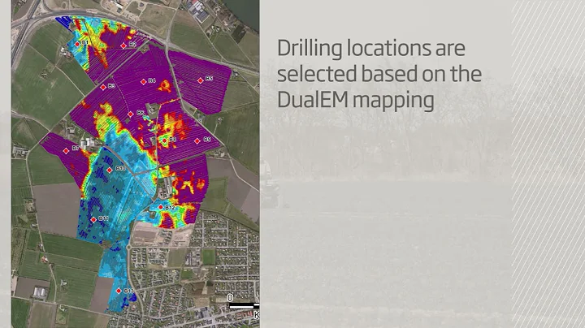
Task: Click the red diamond marker at B1
Action: [77, 44]
